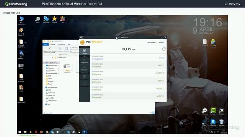Open the Отправить (send) section in PLC Wallet

pos(84,61)
